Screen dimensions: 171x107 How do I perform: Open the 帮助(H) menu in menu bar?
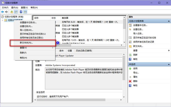click(34, 8)
